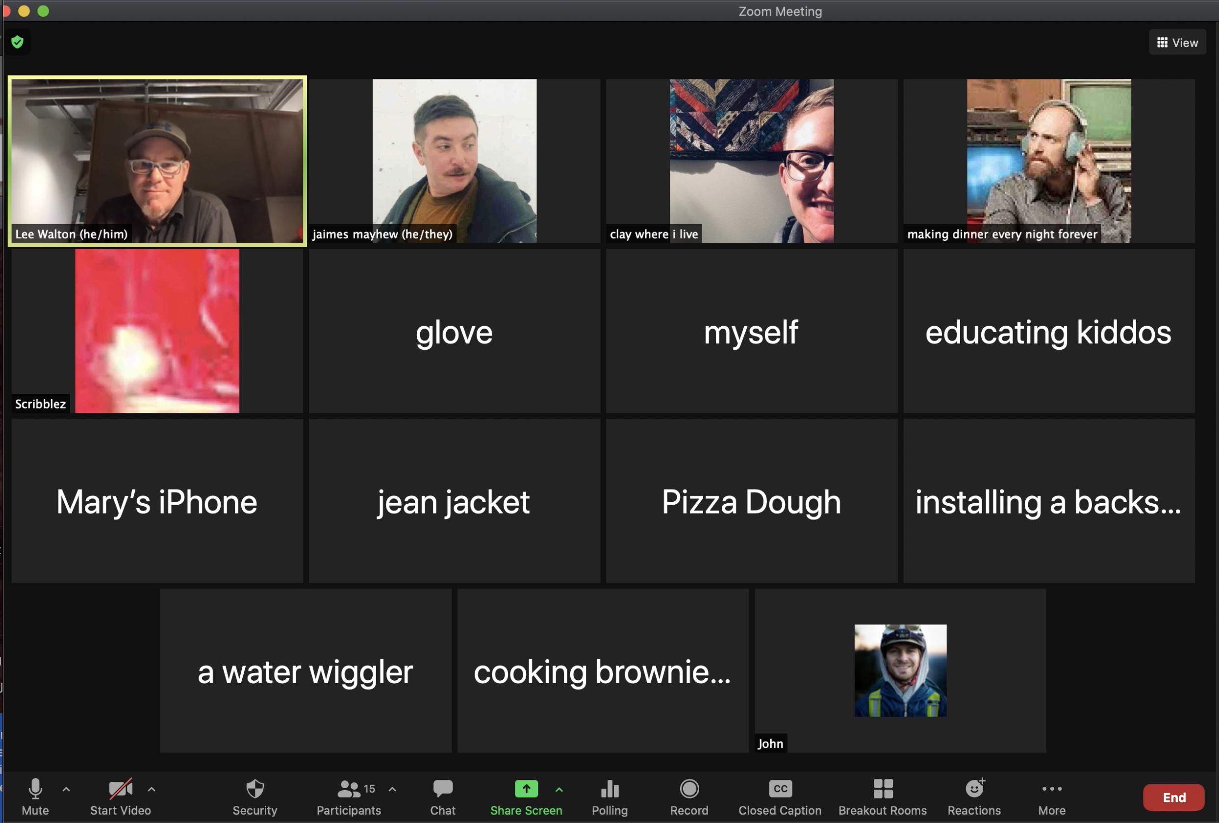Open Breakout Rooms
Screen dimensions: 1219x823
click(x=882, y=796)
